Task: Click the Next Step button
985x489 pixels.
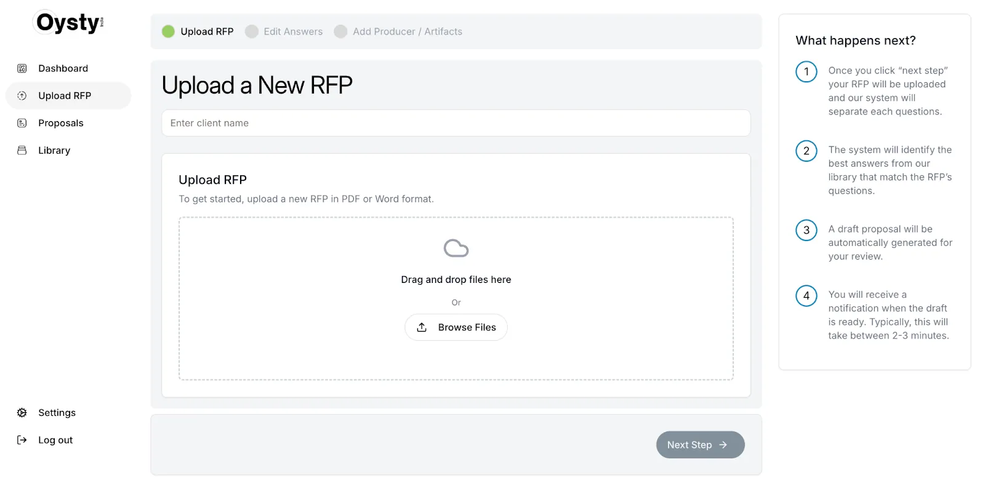Action: (x=701, y=445)
